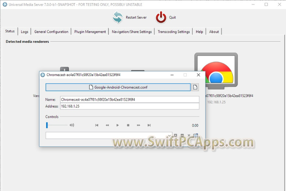Click the 192.168.1.25 label under the Chromecast renderer
Viewport: 286px width, 191px height.
pyautogui.click(x=216, y=102)
